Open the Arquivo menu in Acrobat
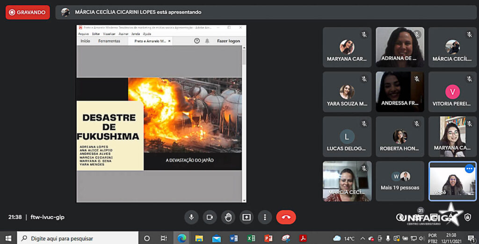This screenshot has width=479, height=244. pos(83,34)
